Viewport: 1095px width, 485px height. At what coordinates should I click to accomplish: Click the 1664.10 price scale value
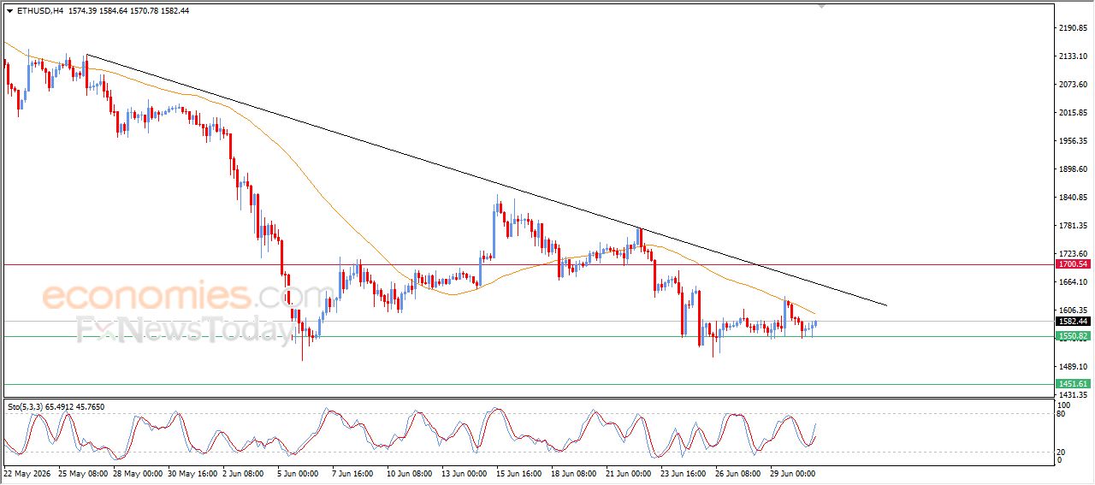coord(1074,282)
